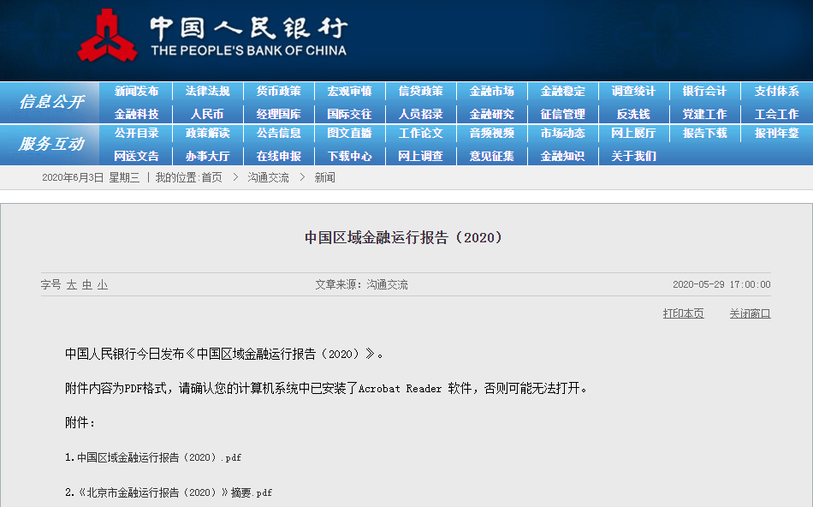Click the date 2020年6月3日 星期三
This screenshot has width=813, height=507.
point(91,177)
